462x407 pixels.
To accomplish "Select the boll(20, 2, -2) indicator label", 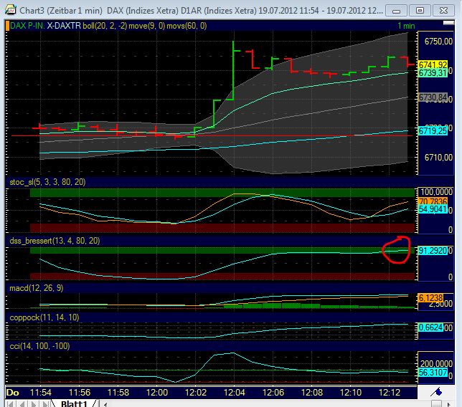I will coord(105,26).
